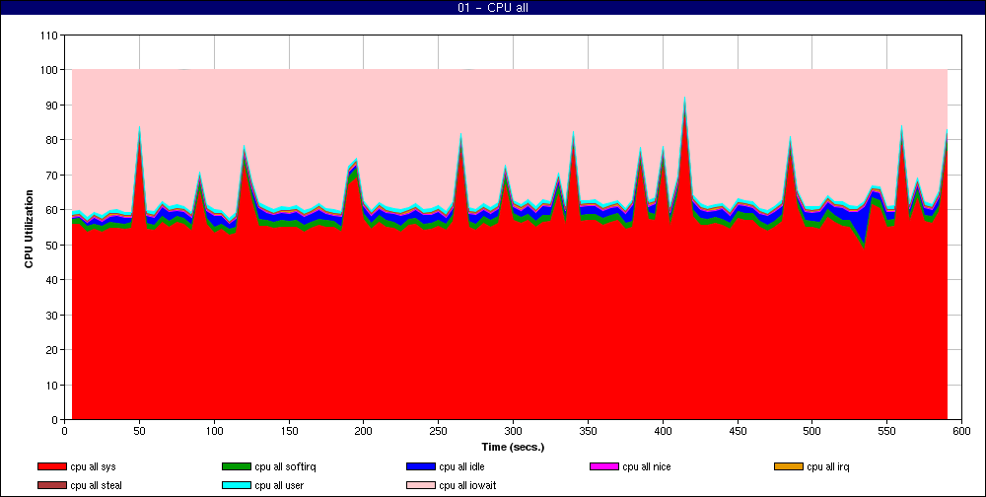Click the green 'cpu all softirq' legend swatch
This screenshot has height=497, width=986.
[236, 466]
